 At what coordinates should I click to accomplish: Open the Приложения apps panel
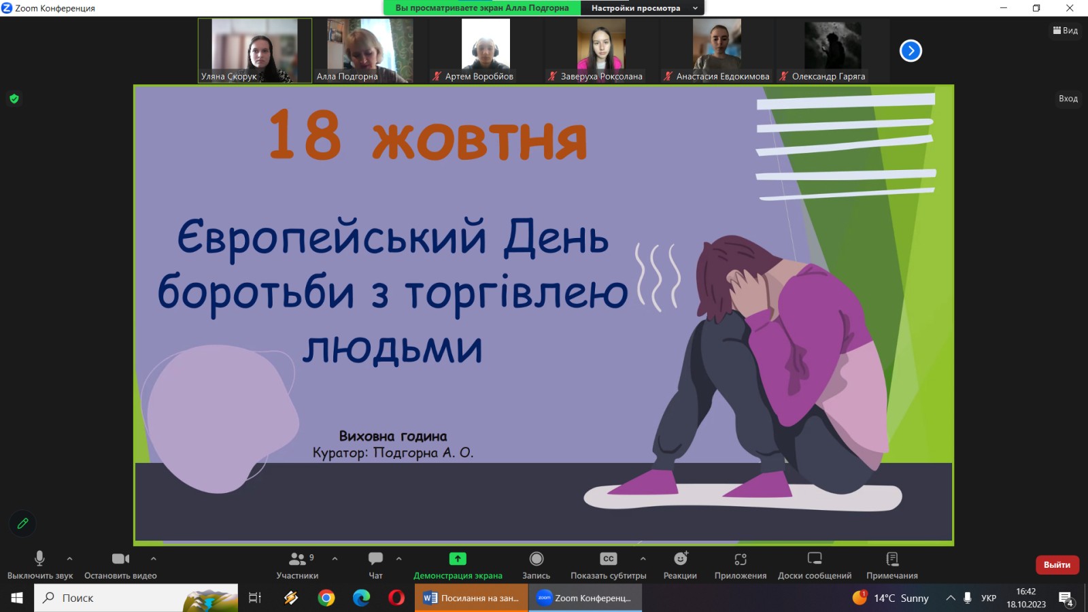pos(740,564)
